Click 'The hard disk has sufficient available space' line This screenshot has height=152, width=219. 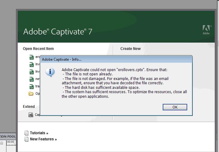click(101, 87)
